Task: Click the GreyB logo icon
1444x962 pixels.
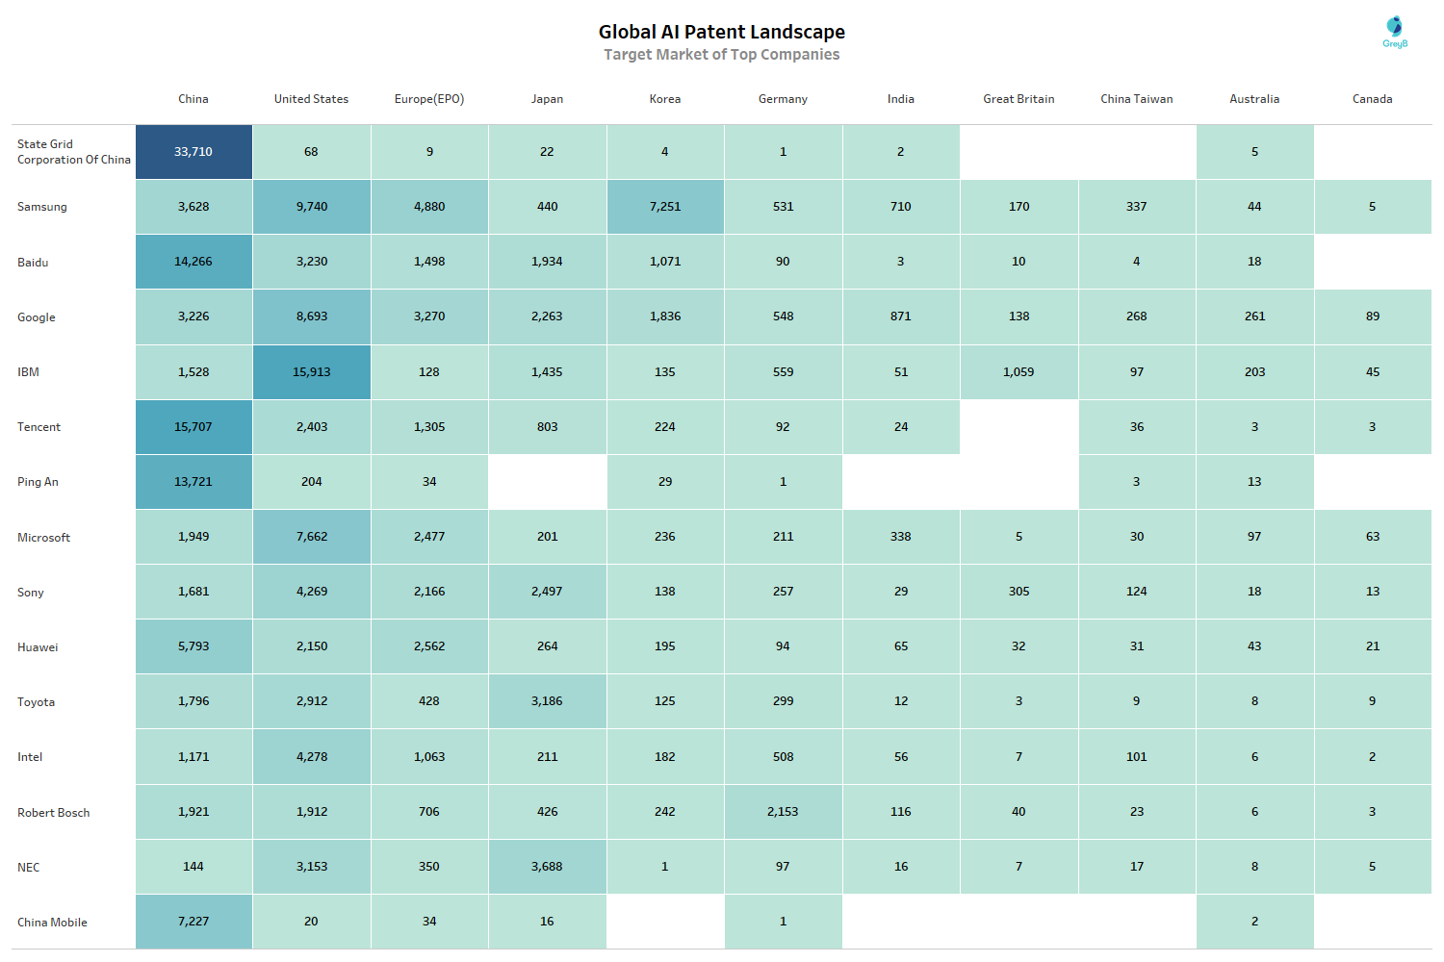Action: click(1394, 31)
